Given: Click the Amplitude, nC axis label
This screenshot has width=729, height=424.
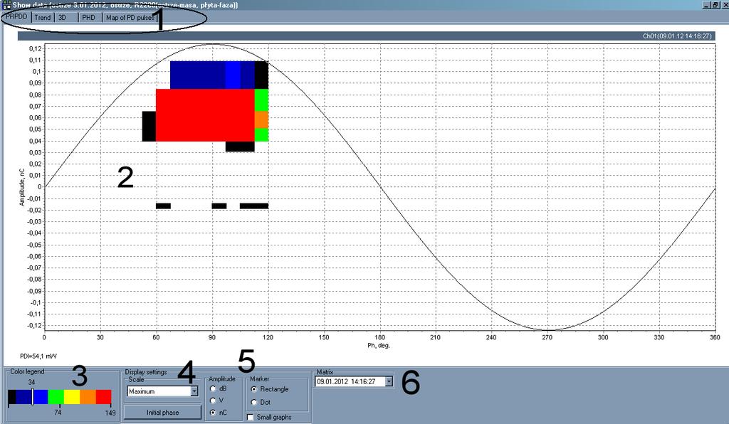Looking at the screenshot, I should [x=21, y=187].
